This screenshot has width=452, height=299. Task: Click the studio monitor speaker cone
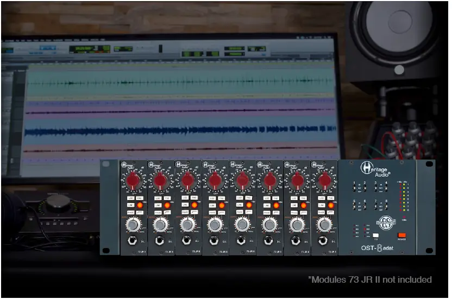pyautogui.click(x=399, y=22)
